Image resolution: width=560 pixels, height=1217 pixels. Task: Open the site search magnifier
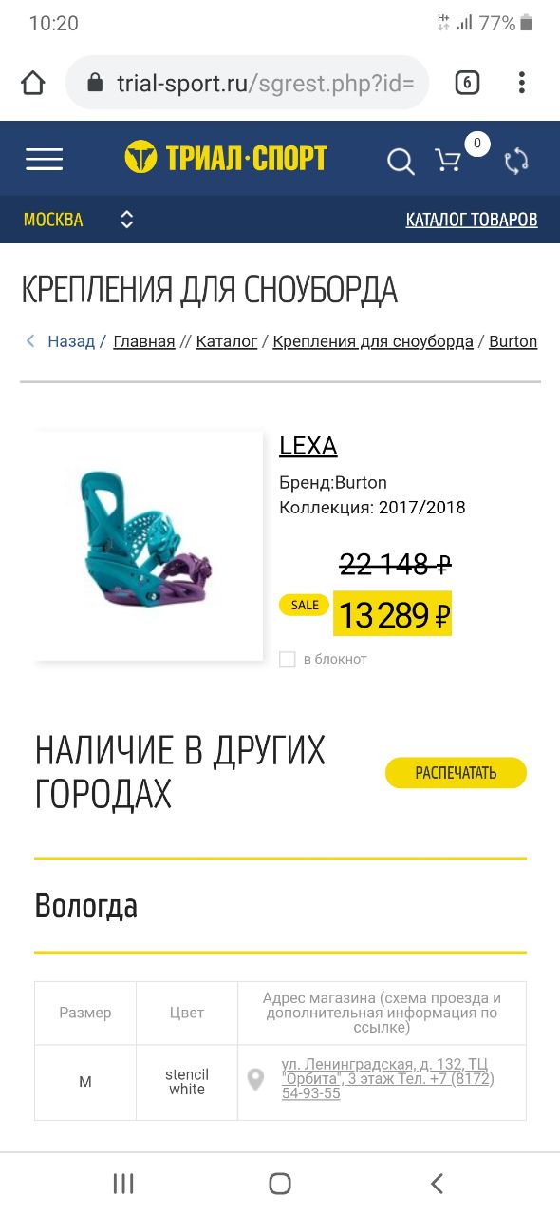point(401,162)
